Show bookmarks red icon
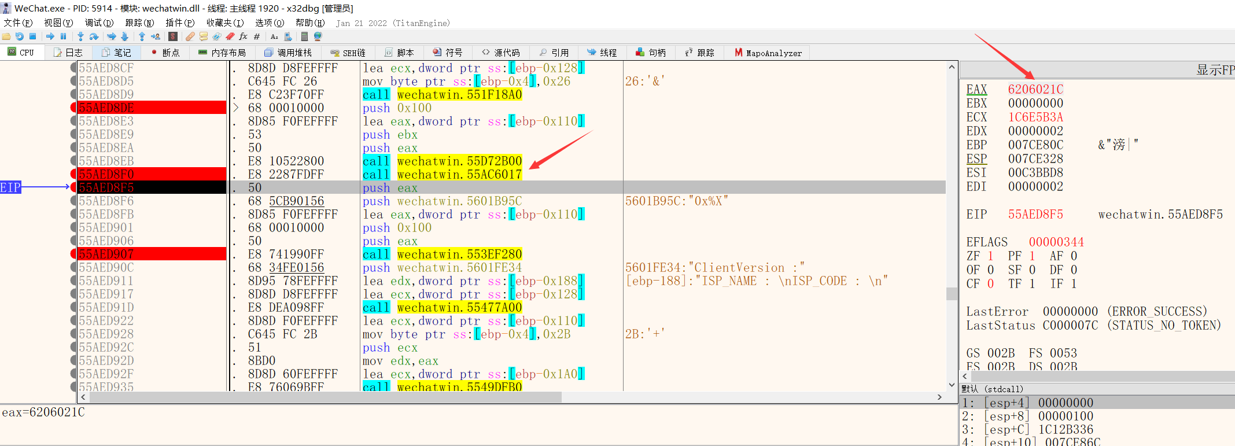 (x=230, y=36)
